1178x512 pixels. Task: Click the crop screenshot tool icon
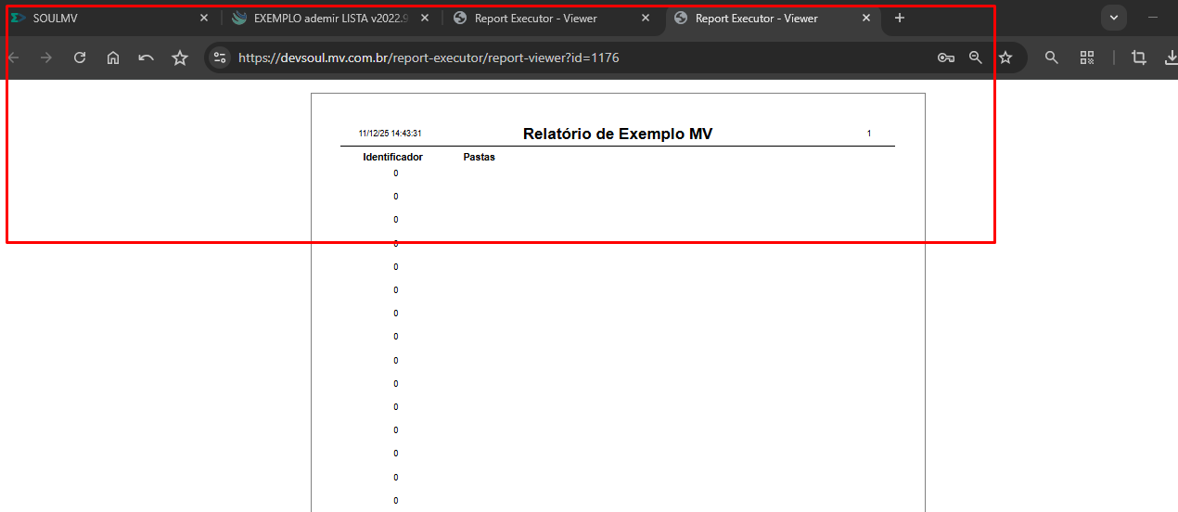pos(1138,58)
